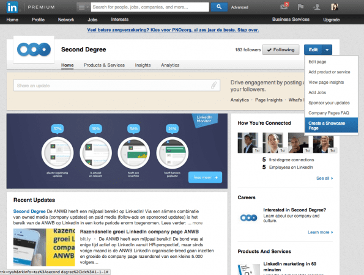Click the first connection's profile photo

coord(248,142)
